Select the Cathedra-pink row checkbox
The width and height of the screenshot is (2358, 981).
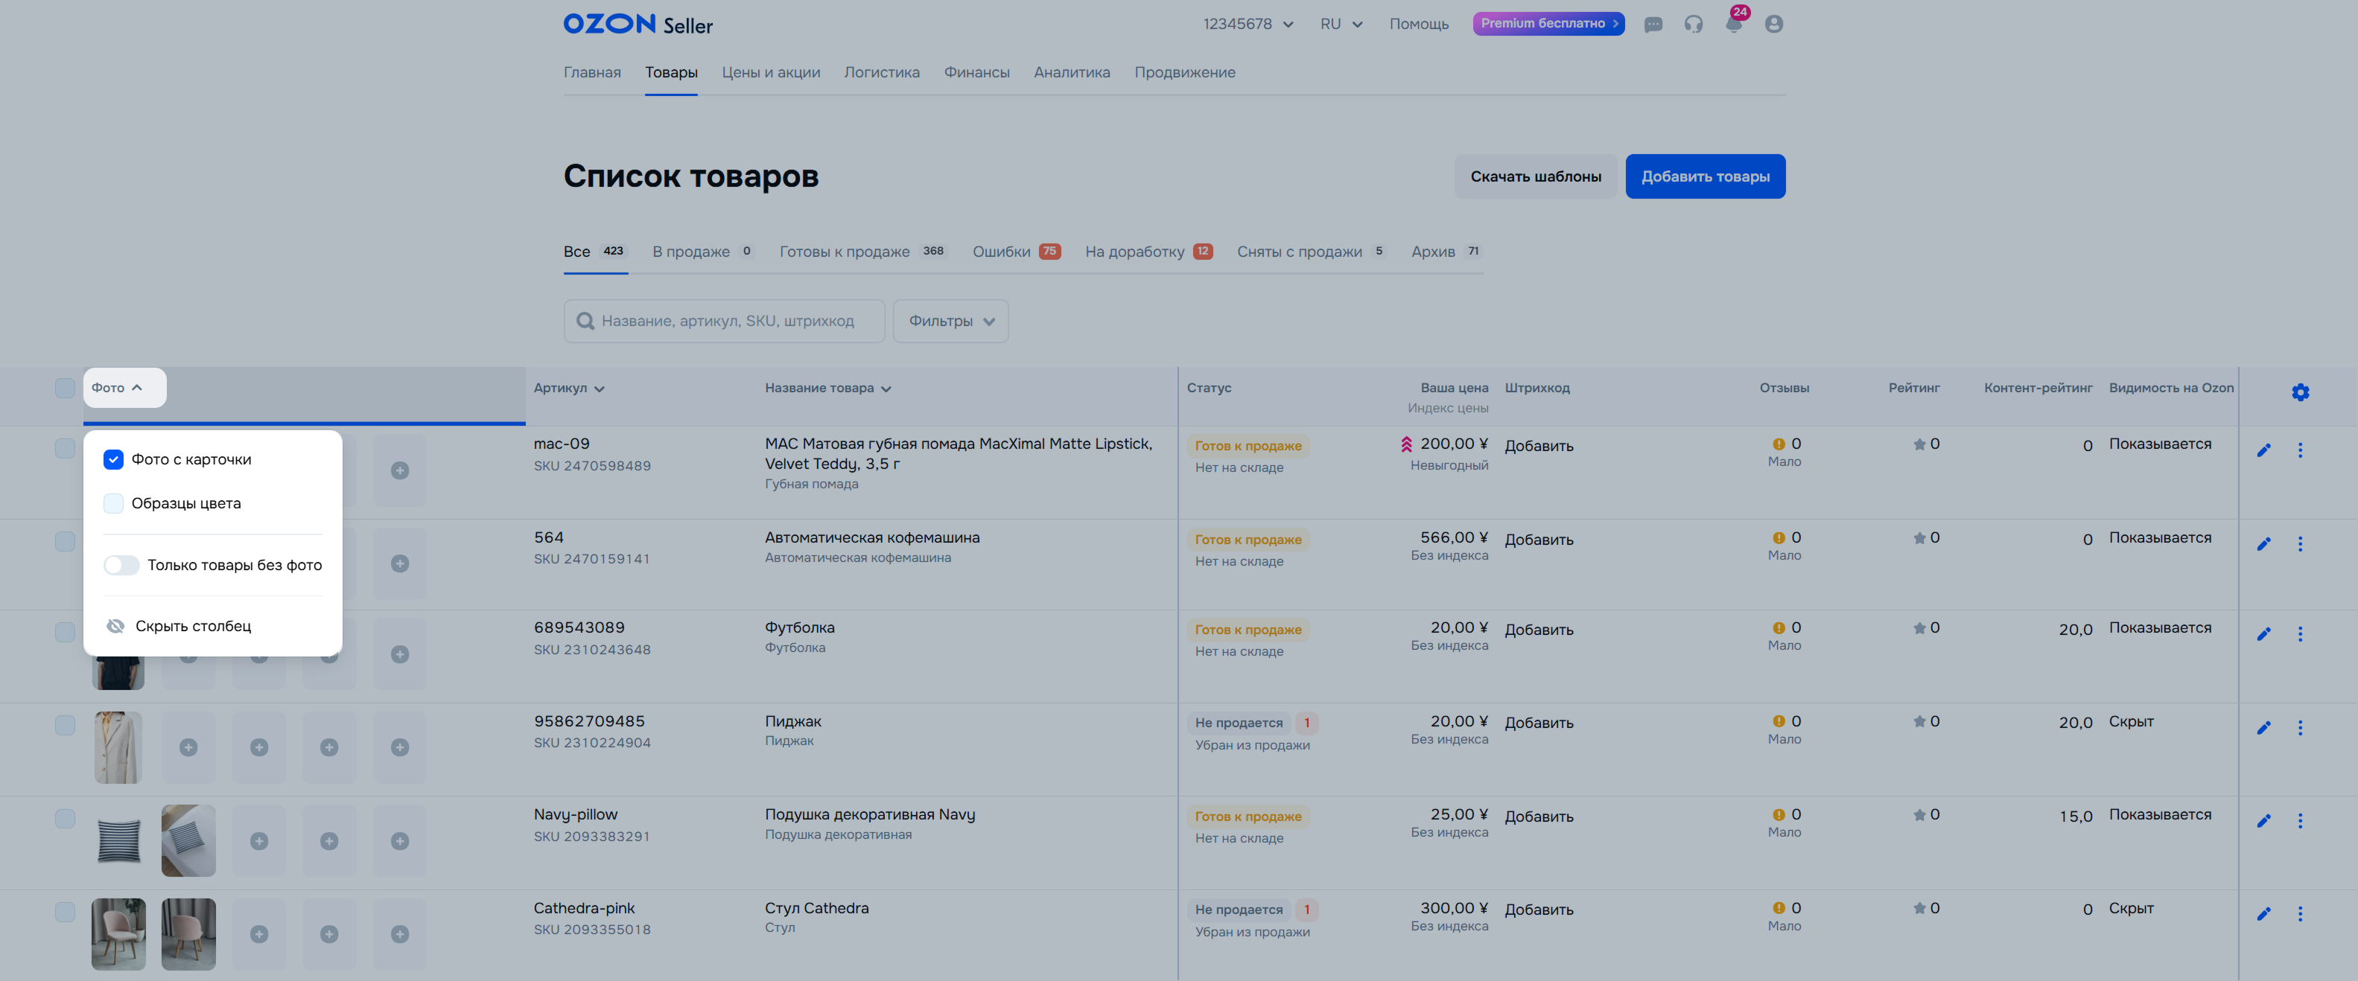click(65, 913)
